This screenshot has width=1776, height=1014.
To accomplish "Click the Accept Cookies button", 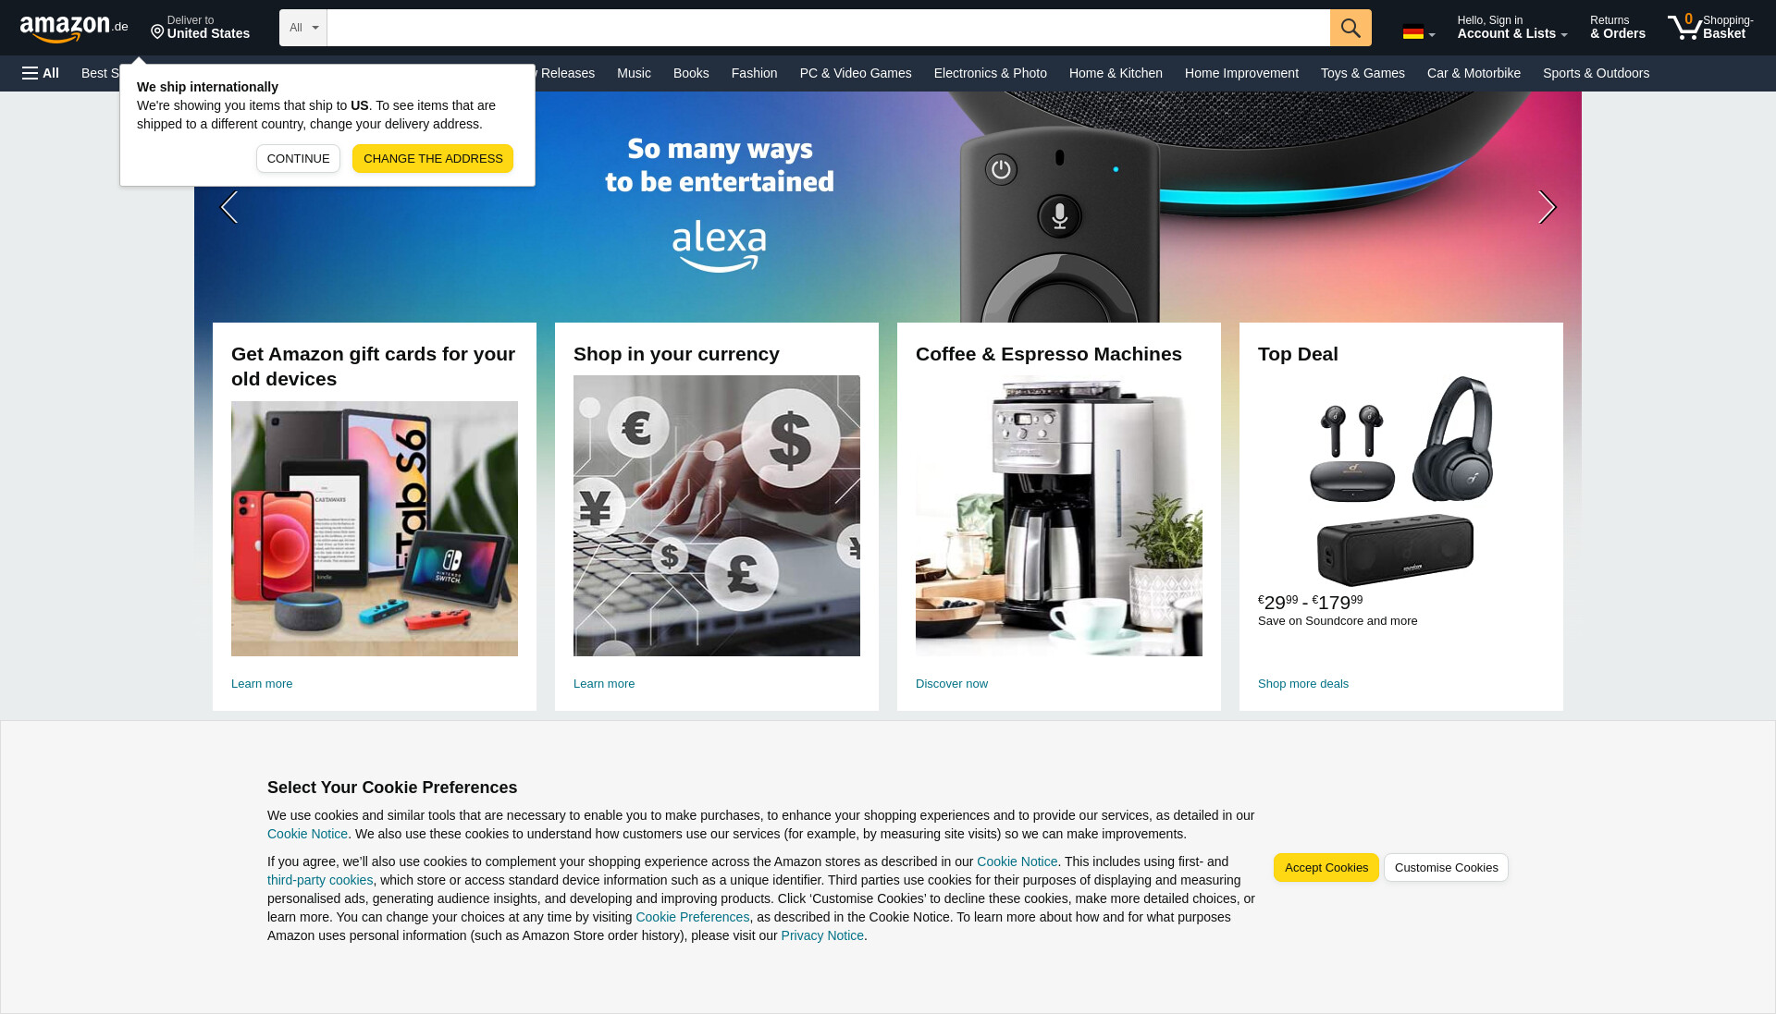I will click(1326, 867).
